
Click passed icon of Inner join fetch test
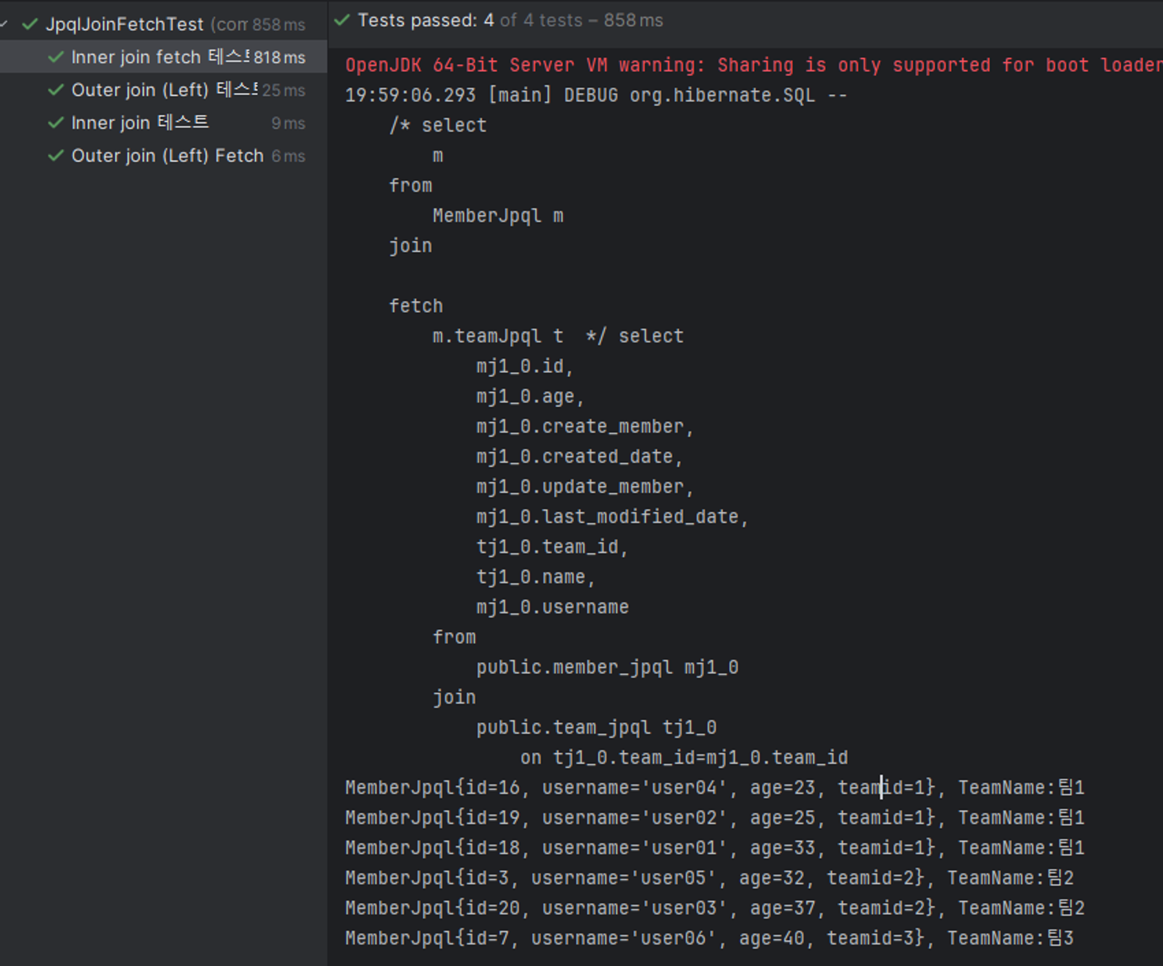(56, 57)
